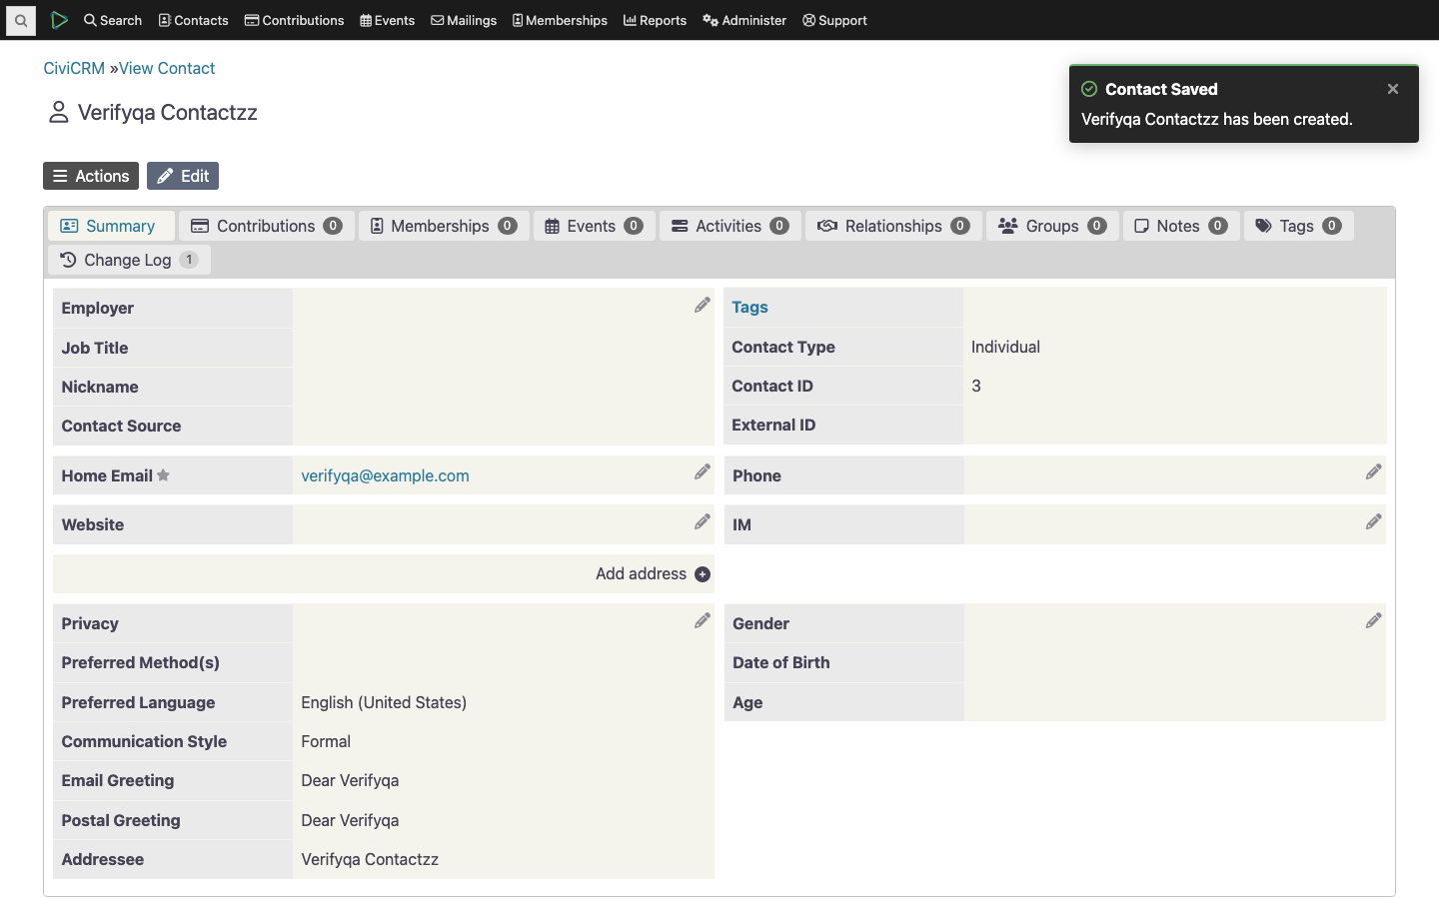Switch to the Events tab
The image size is (1439, 899).
[595, 226]
